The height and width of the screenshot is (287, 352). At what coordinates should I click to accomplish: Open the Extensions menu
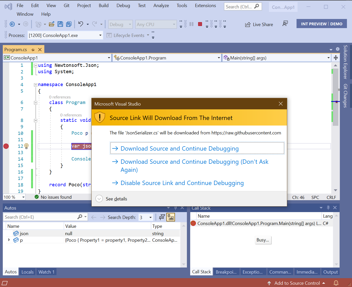click(205, 6)
